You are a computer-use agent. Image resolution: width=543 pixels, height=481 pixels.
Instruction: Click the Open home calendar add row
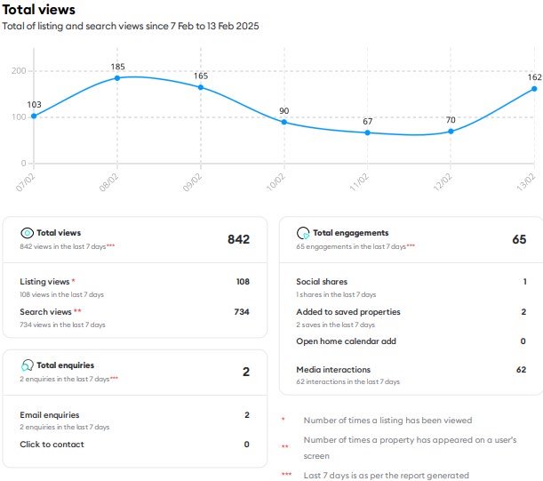coord(346,341)
